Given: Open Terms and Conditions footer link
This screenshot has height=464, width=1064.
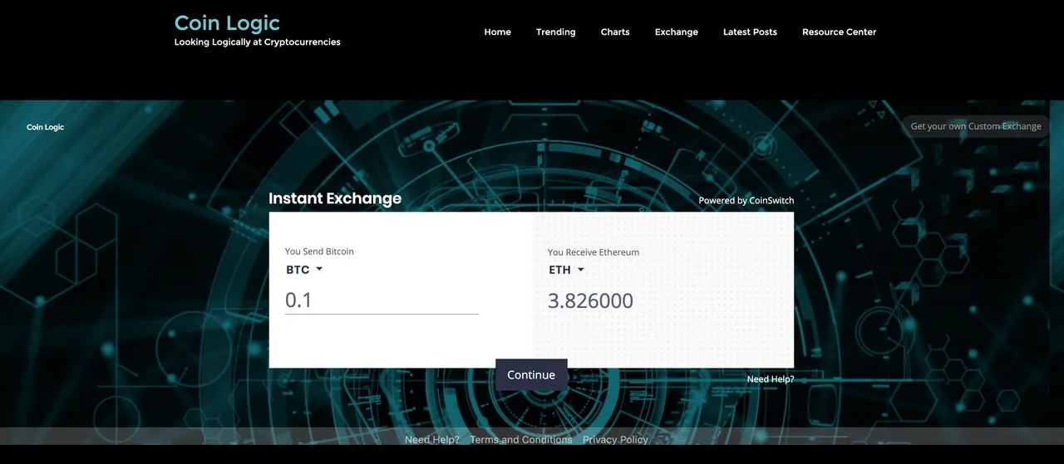Looking at the screenshot, I should tap(520, 439).
